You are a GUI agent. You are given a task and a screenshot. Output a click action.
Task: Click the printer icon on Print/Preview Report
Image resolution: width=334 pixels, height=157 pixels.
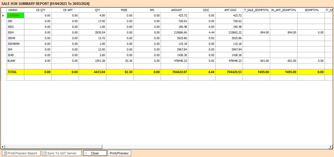[x=5, y=153]
